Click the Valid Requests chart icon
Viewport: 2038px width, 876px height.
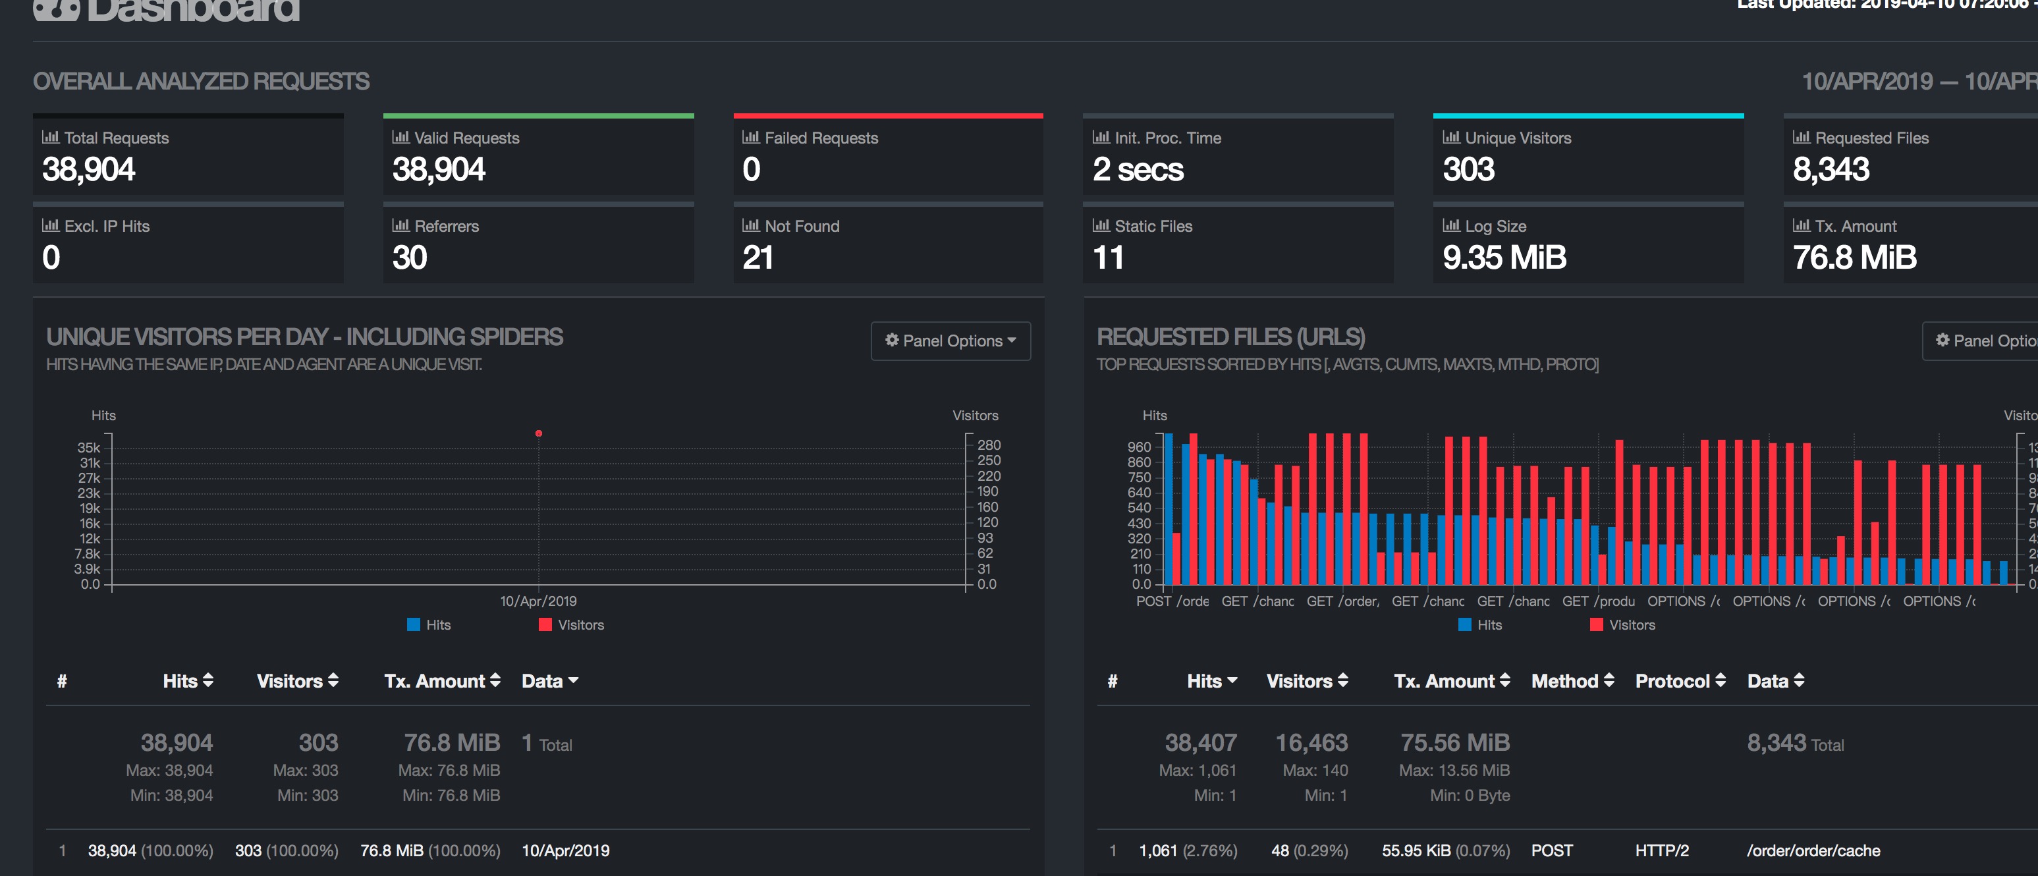click(x=401, y=137)
